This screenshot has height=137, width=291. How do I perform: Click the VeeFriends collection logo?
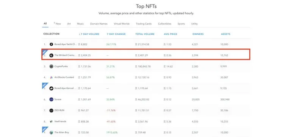point(52,122)
